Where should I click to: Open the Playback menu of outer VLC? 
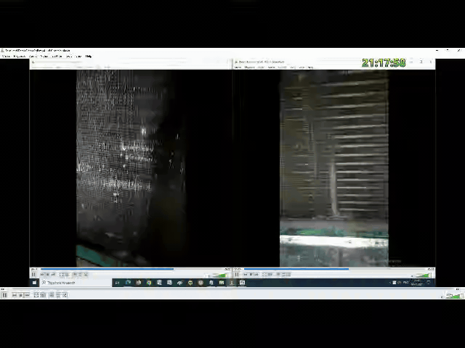pos(20,57)
